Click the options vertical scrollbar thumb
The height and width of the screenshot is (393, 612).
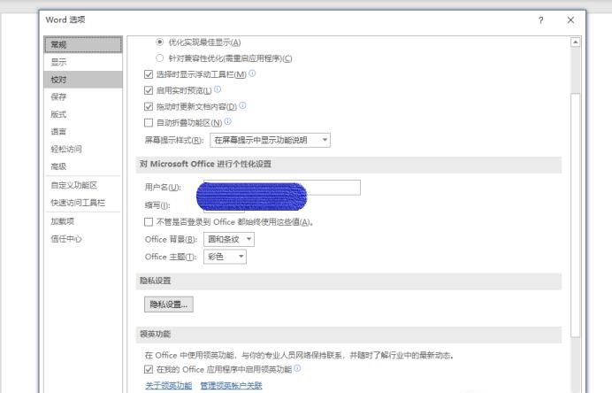(x=576, y=215)
